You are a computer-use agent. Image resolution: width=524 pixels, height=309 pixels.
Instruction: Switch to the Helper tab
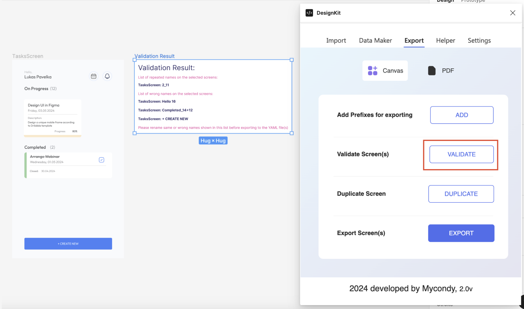(445, 40)
